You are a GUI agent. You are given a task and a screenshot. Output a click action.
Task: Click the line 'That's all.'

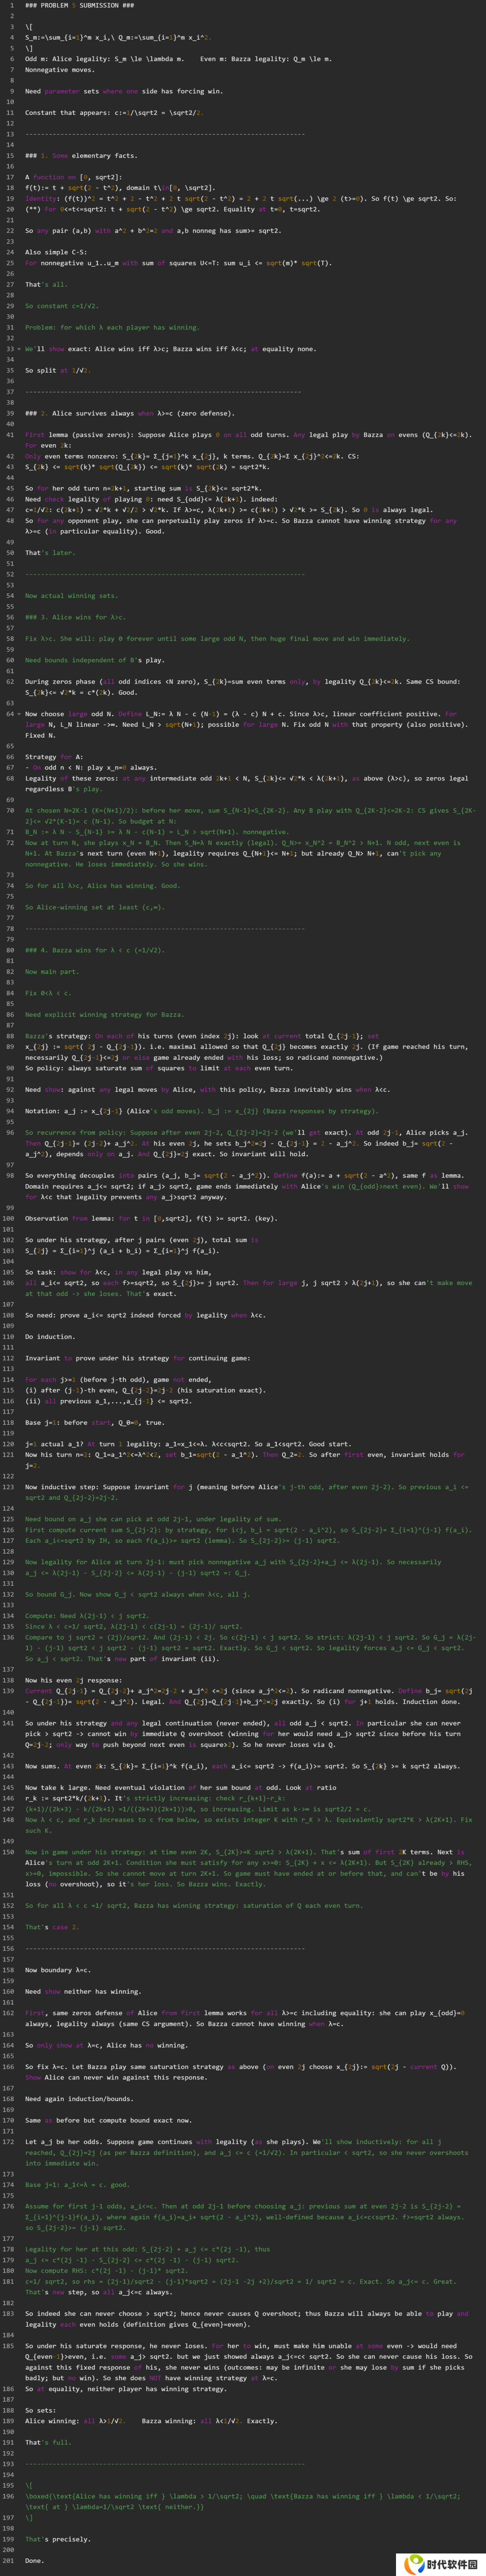(x=47, y=285)
